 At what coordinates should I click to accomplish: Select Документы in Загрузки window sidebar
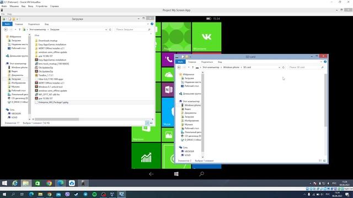(x=17, y=75)
